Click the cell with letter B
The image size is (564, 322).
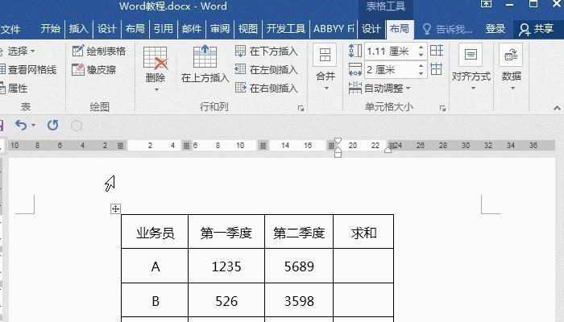[x=155, y=300]
